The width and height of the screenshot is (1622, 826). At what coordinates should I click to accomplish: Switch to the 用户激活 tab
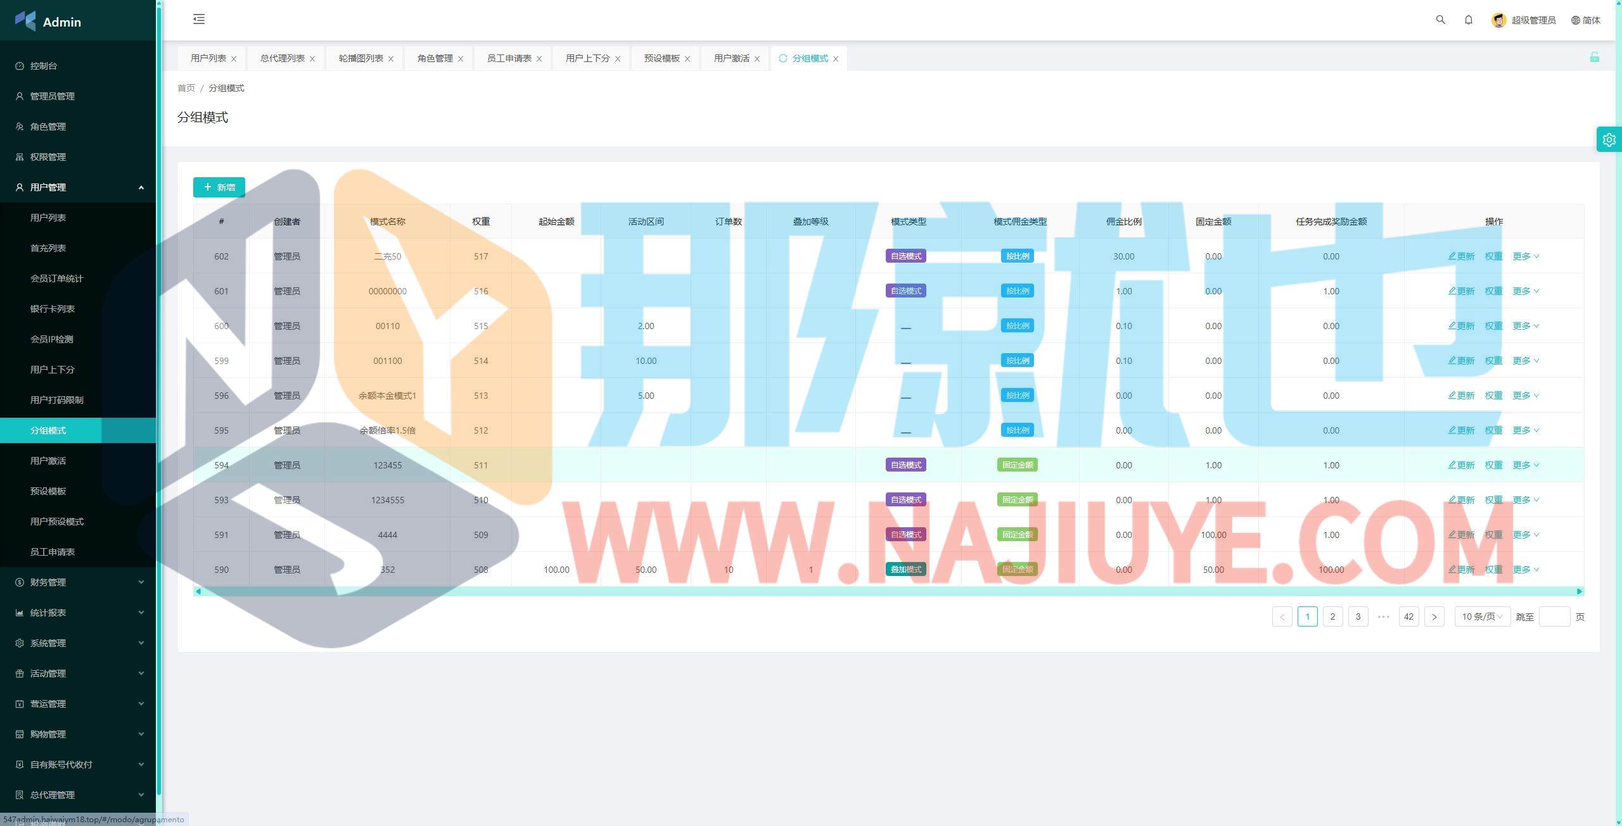(x=731, y=58)
